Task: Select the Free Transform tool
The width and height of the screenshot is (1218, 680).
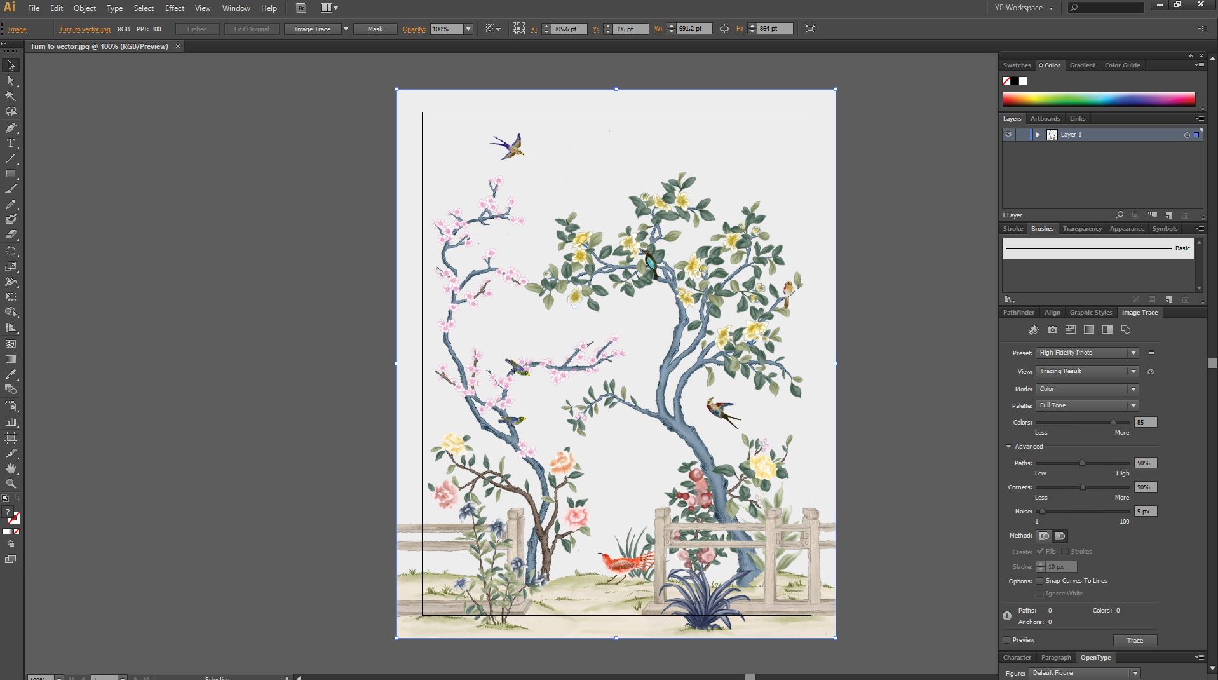Action: click(x=11, y=297)
